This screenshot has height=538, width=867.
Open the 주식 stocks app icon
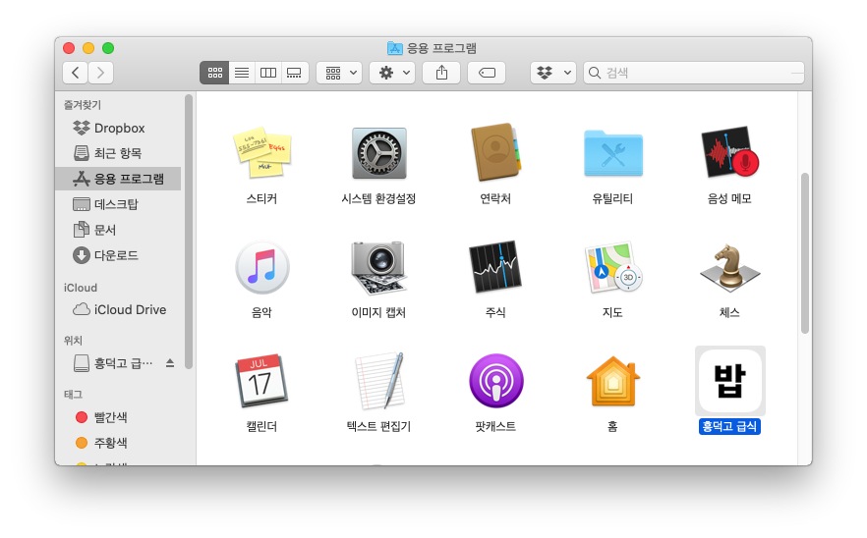point(496,267)
